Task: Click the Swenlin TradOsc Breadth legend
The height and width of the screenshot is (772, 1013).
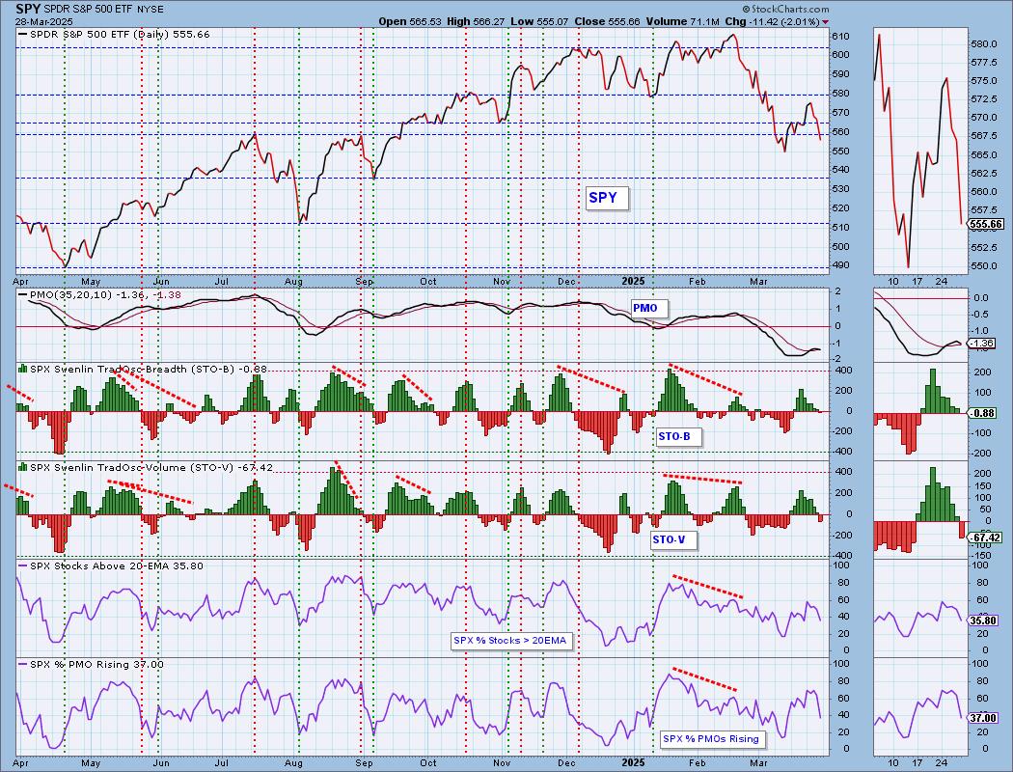Action: [x=142, y=369]
